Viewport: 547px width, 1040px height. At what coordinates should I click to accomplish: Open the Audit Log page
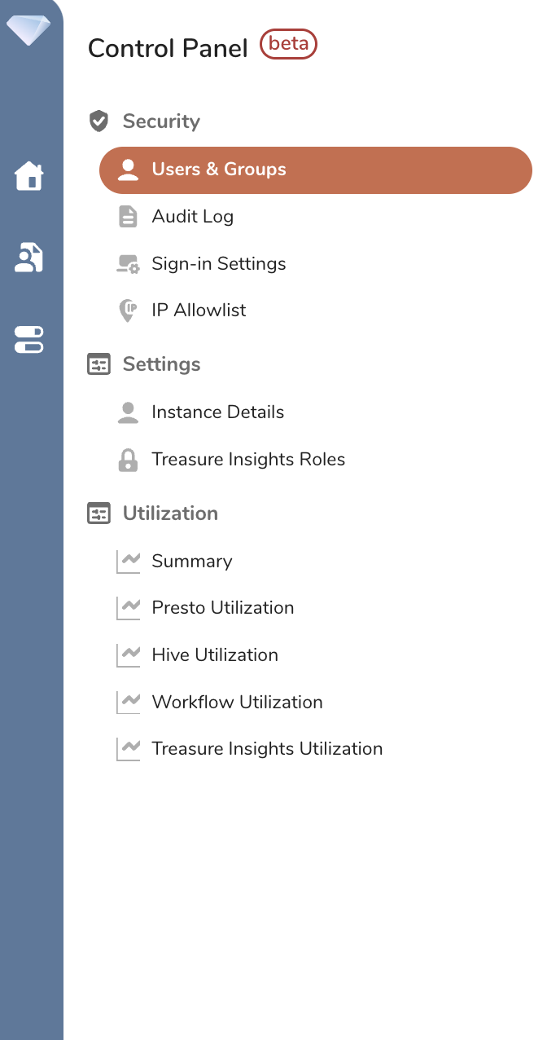193,217
